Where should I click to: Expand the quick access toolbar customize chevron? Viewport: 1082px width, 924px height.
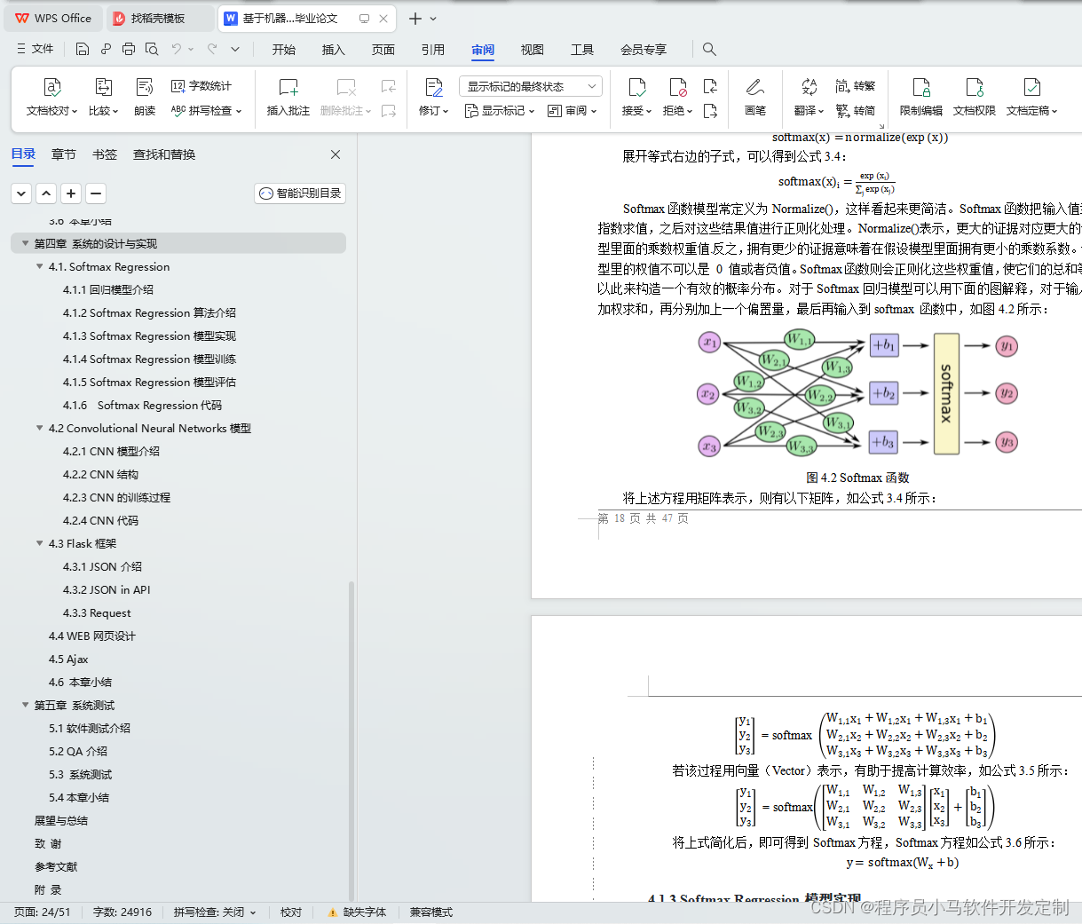(235, 49)
